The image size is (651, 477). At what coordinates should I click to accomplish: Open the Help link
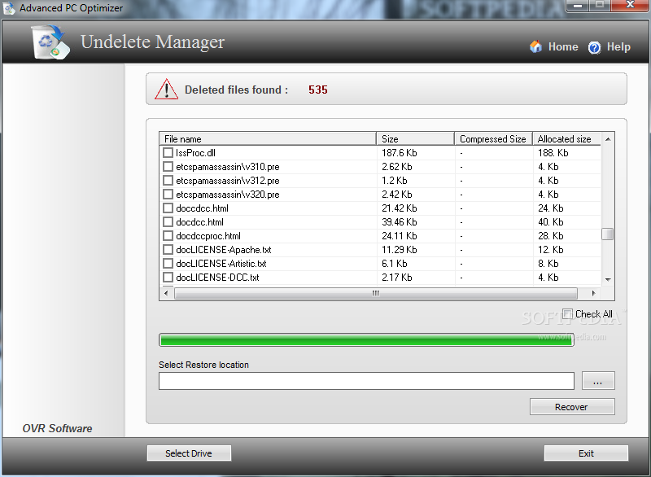(x=618, y=47)
